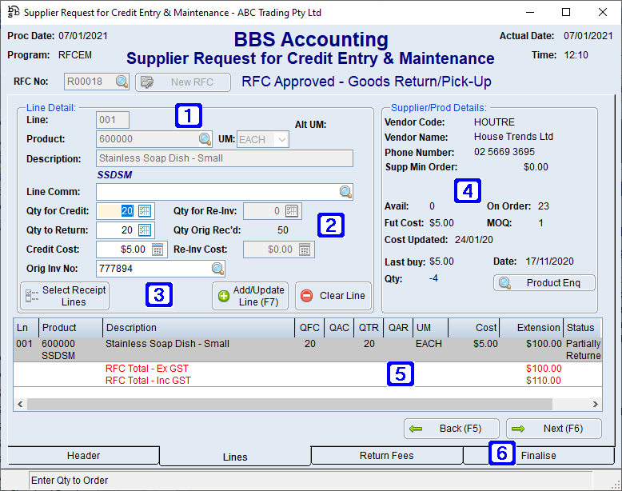
Task: Open the Product Enq button
Action: tap(544, 283)
